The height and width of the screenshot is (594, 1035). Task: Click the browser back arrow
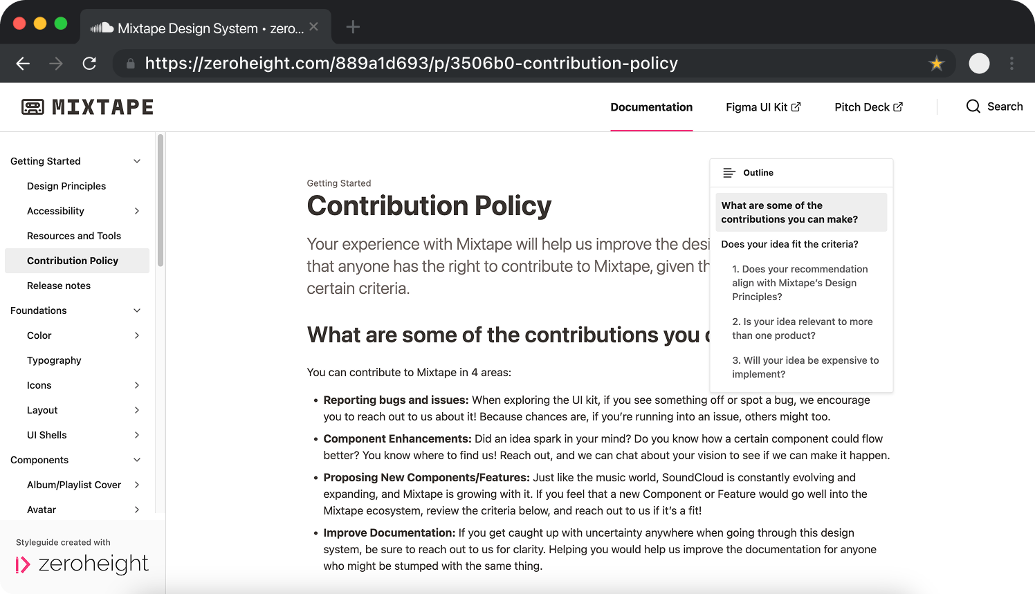[x=23, y=64]
